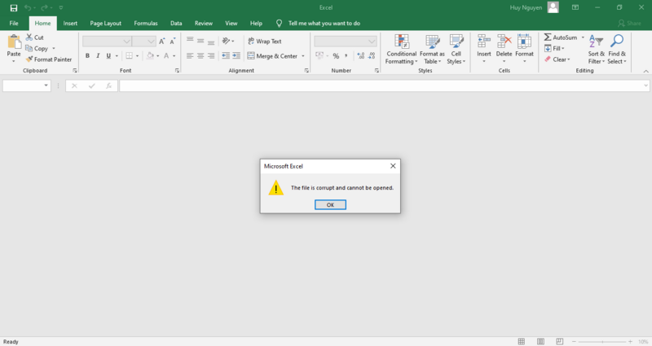Switch to the Formulas tab
This screenshot has width=652, height=346.
click(146, 24)
